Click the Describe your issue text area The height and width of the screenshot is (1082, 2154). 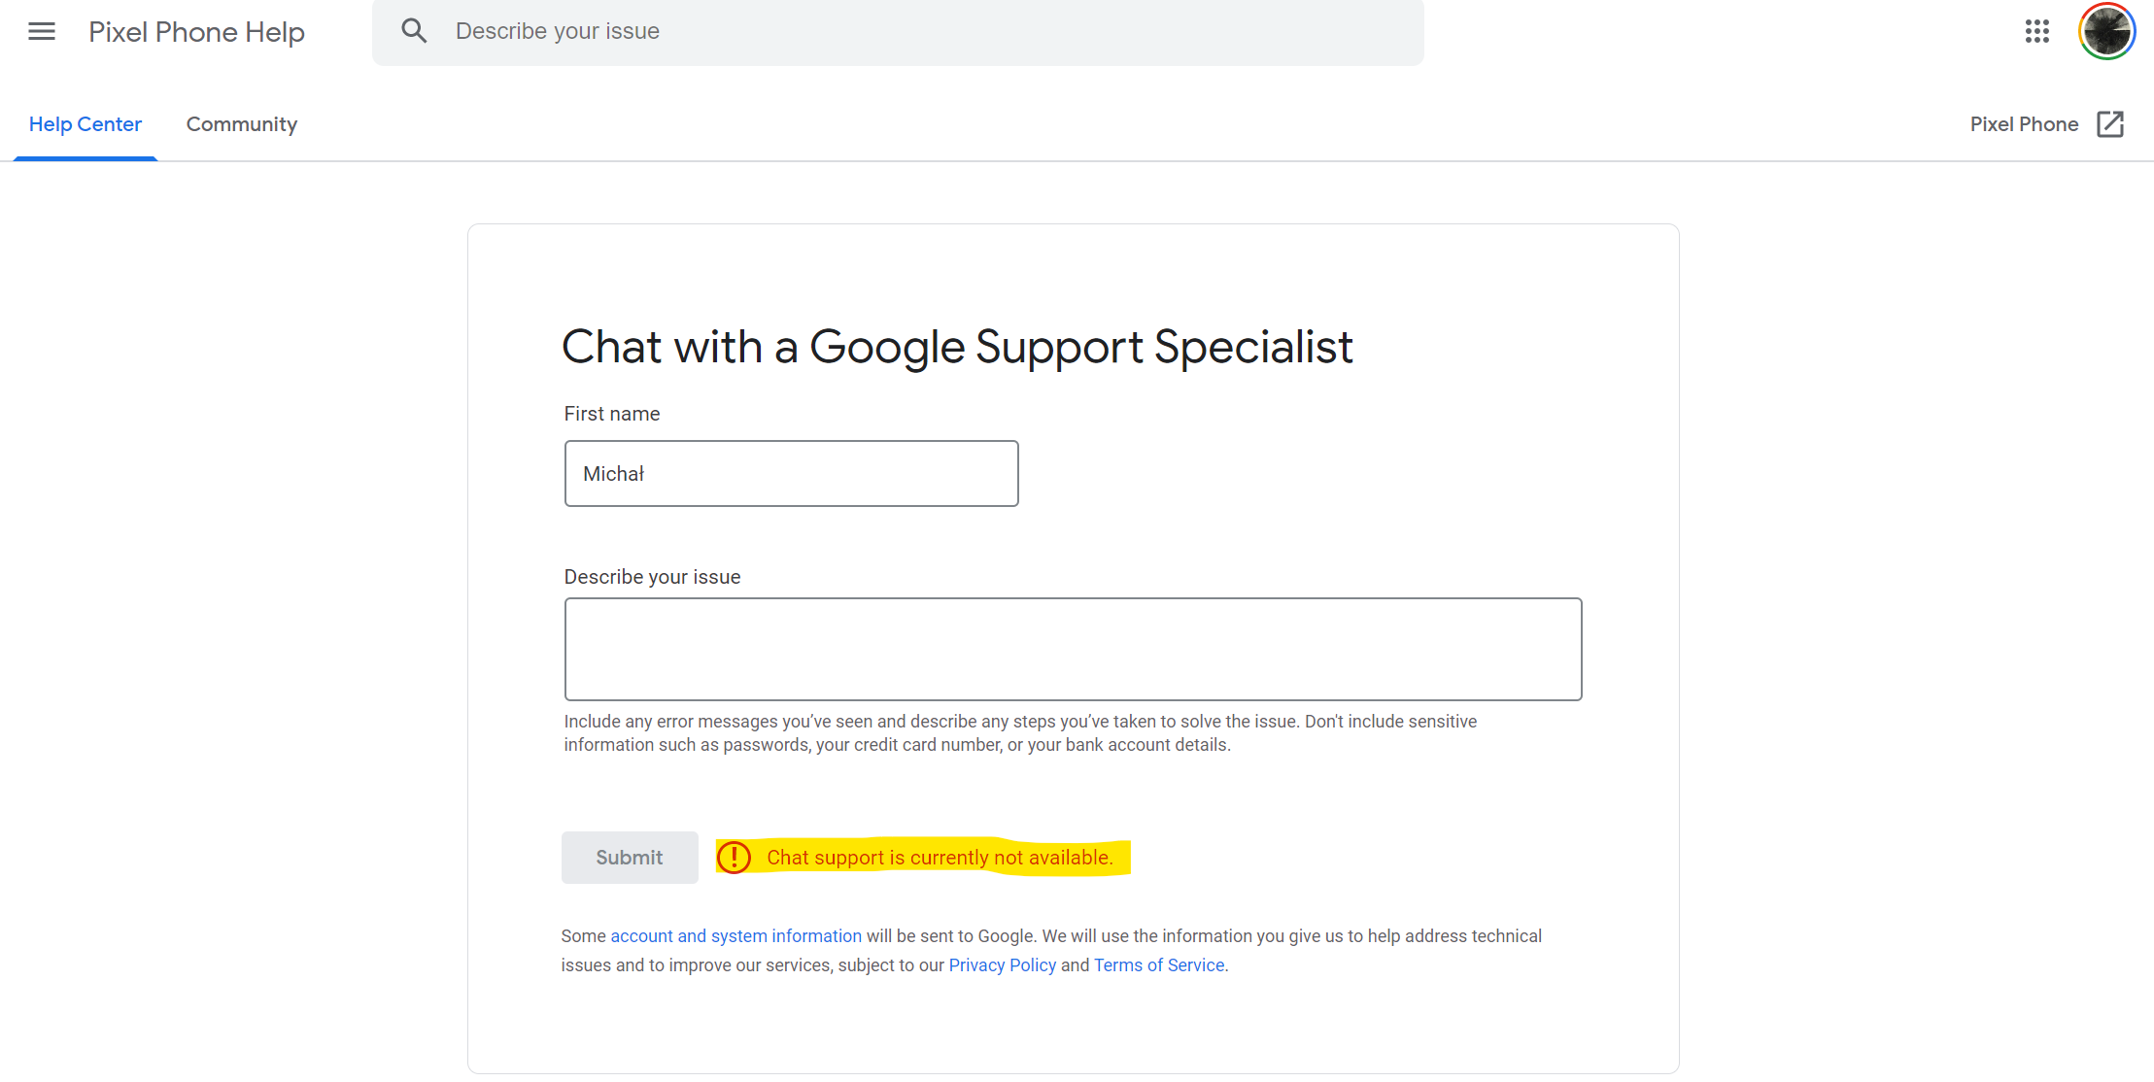(x=1073, y=649)
